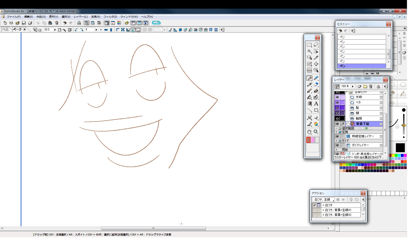This screenshot has width=408, height=238.
Task: Click the rotate canvas left icon
Action: click(x=76, y=30)
